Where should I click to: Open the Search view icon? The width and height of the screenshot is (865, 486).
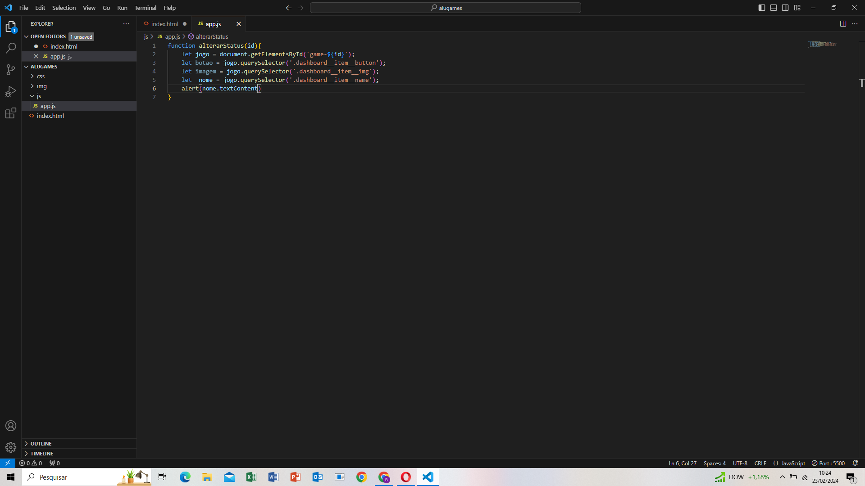pyautogui.click(x=11, y=48)
